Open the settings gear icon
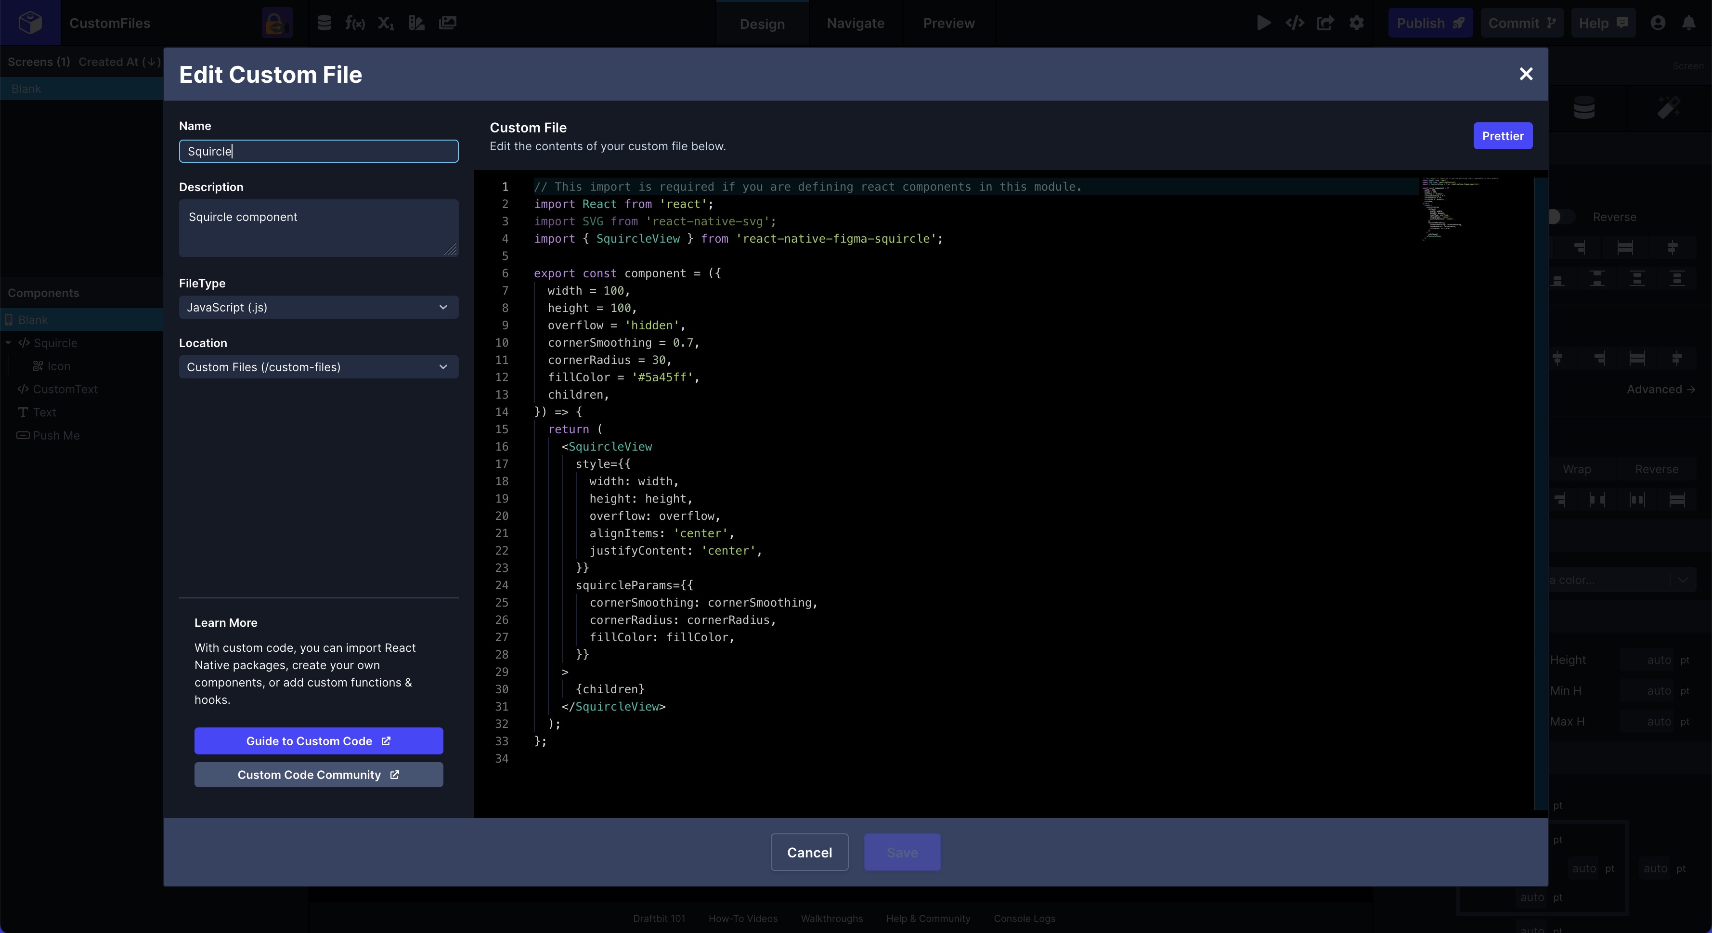The image size is (1712, 933). click(1356, 23)
